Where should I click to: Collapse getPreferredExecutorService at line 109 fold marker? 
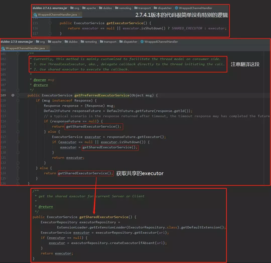click(x=18, y=95)
